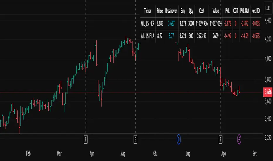The width and height of the screenshot is (273, 161).
Task: Click the Apr label on time axis
Action: (x=92, y=153)
